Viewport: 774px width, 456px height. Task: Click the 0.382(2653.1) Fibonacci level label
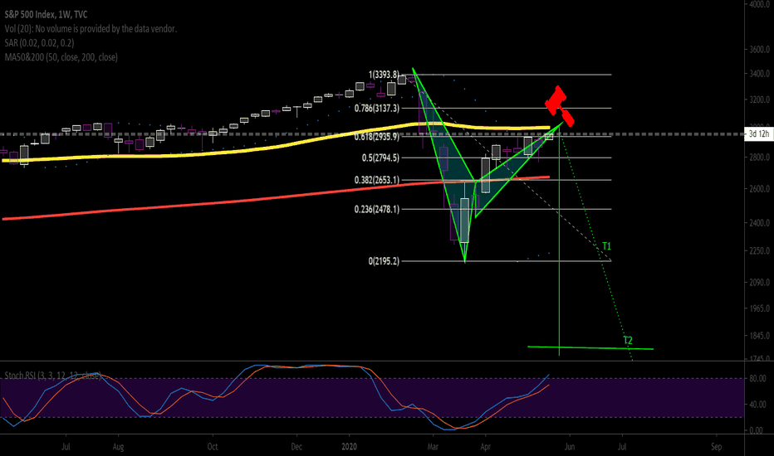coord(377,181)
